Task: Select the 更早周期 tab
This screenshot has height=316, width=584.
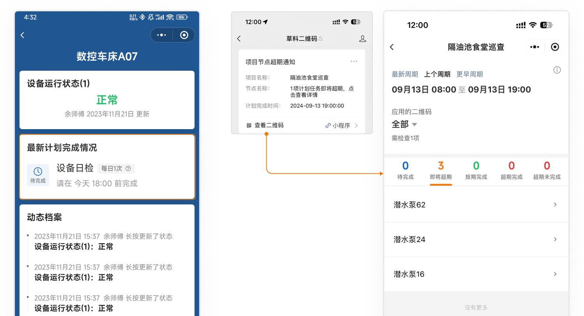Action: point(469,74)
